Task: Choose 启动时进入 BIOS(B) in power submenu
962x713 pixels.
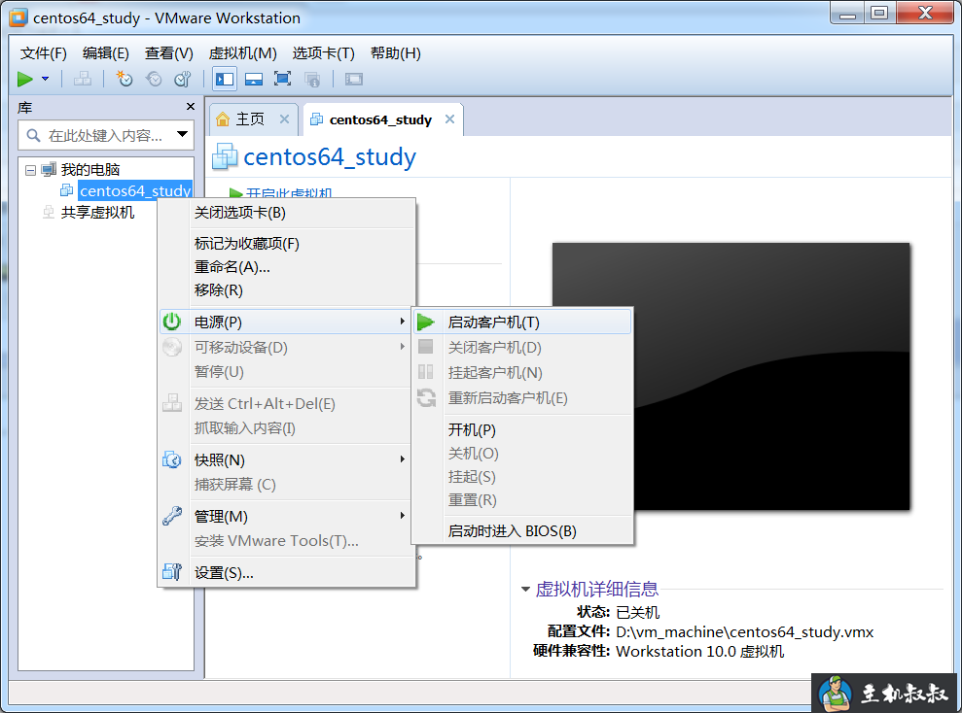Action: coord(522,531)
